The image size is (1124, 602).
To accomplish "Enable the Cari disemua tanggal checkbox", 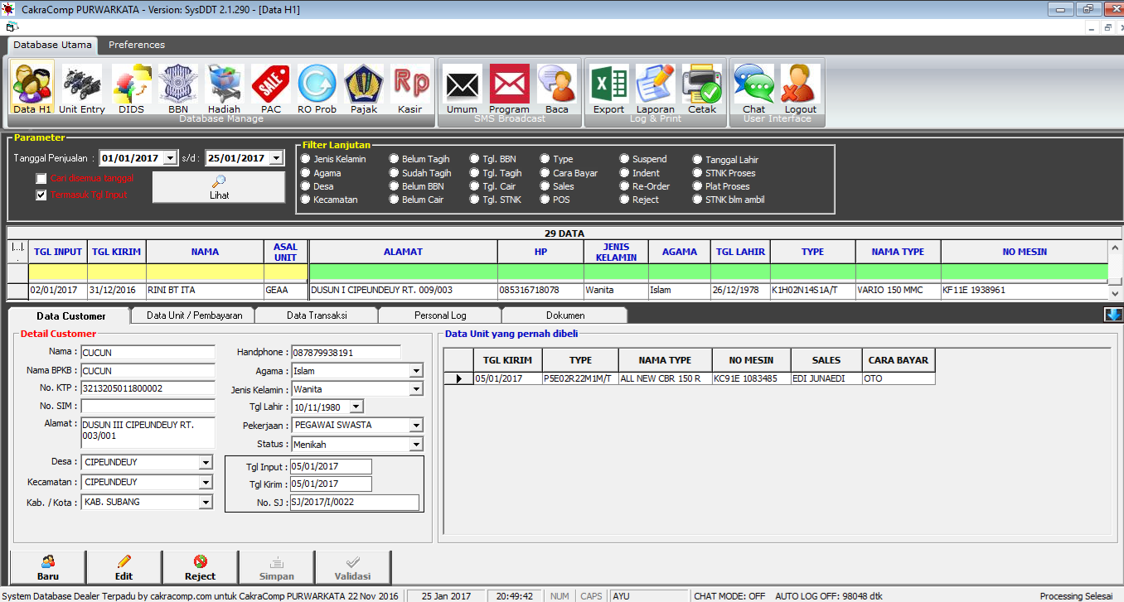I will click(x=41, y=179).
